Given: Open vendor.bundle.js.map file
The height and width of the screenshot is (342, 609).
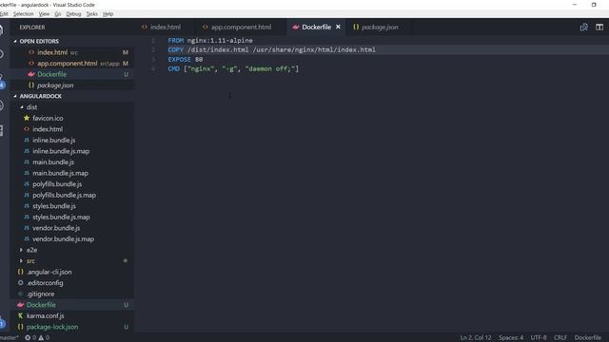Looking at the screenshot, I should click(x=64, y=238).
